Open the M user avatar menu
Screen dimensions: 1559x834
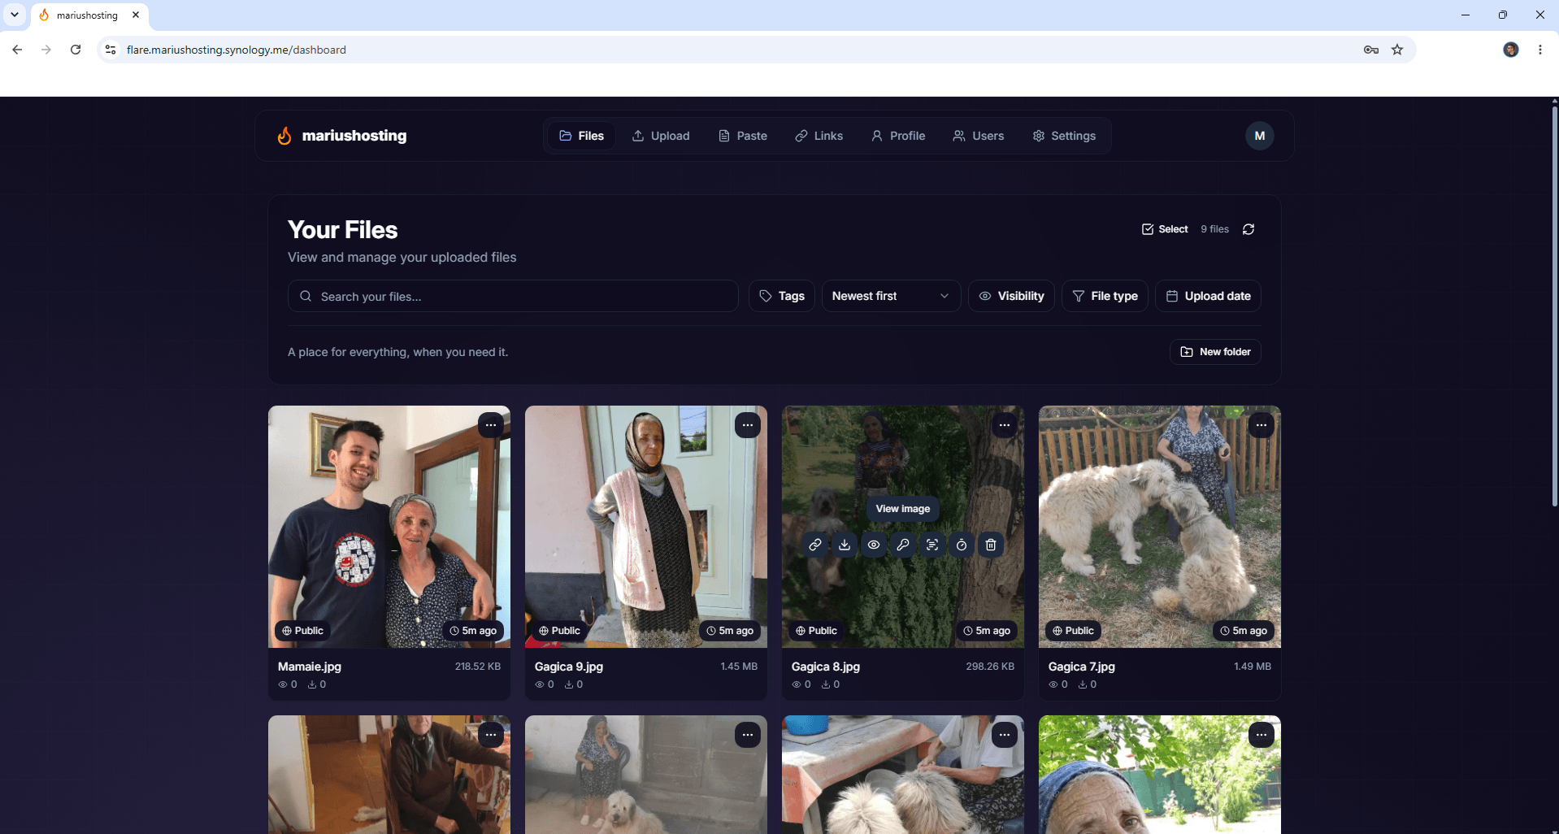pos(1259,136)
